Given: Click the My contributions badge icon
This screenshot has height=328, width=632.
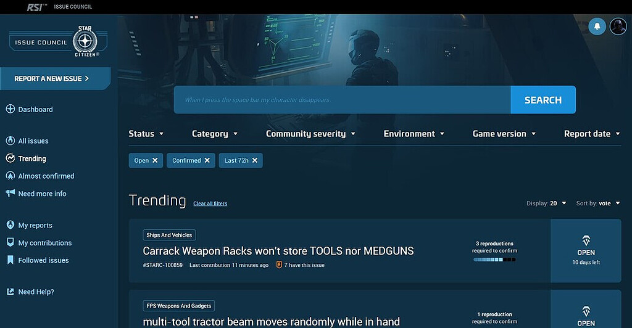Looking at the screenshot, I should [10, 242].
